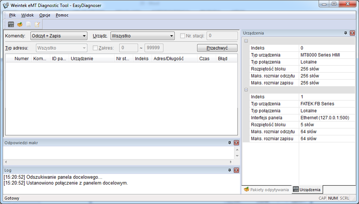Image resolution: width=359 pixels, height=204 pixels.
Task: Open the Widok menu
Action: (x=28, y=15)
